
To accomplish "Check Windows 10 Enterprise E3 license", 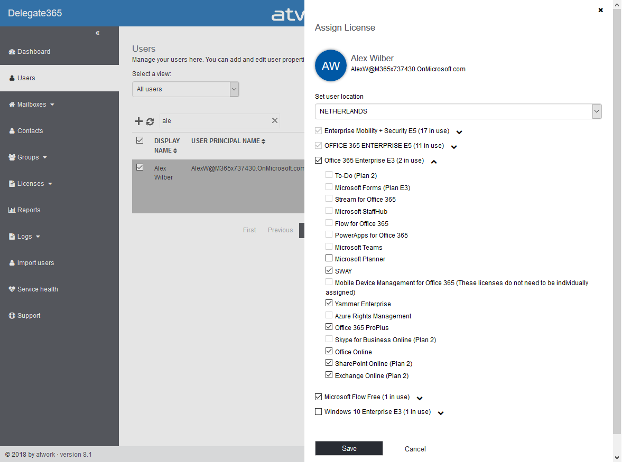I will (x=319, y=412).
